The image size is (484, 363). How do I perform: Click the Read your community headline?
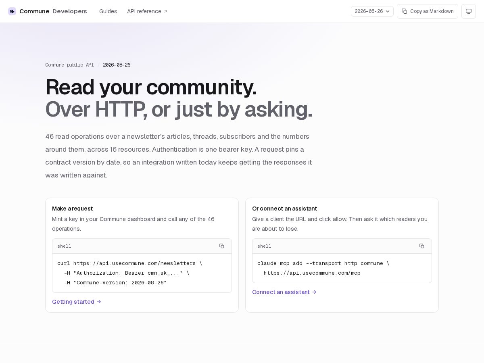151,87
